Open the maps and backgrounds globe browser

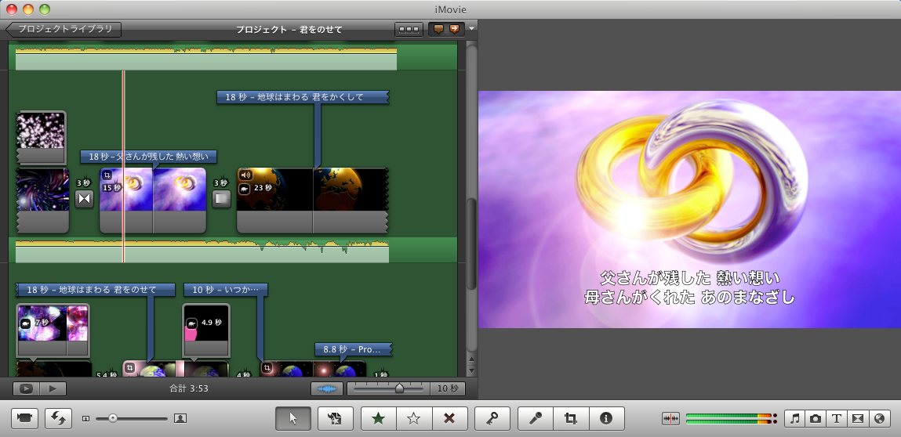click(879, 419)
